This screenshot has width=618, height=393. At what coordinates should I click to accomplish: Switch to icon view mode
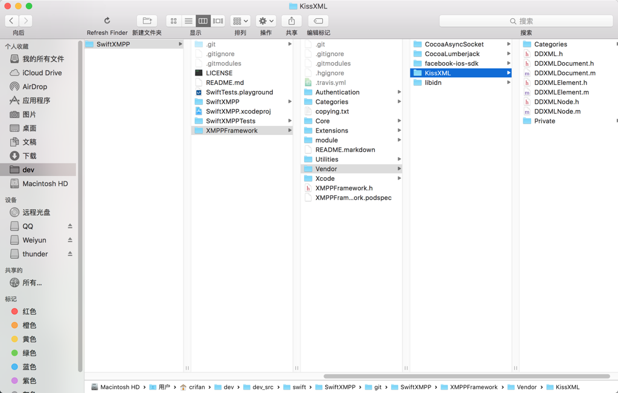pos(173,21)
